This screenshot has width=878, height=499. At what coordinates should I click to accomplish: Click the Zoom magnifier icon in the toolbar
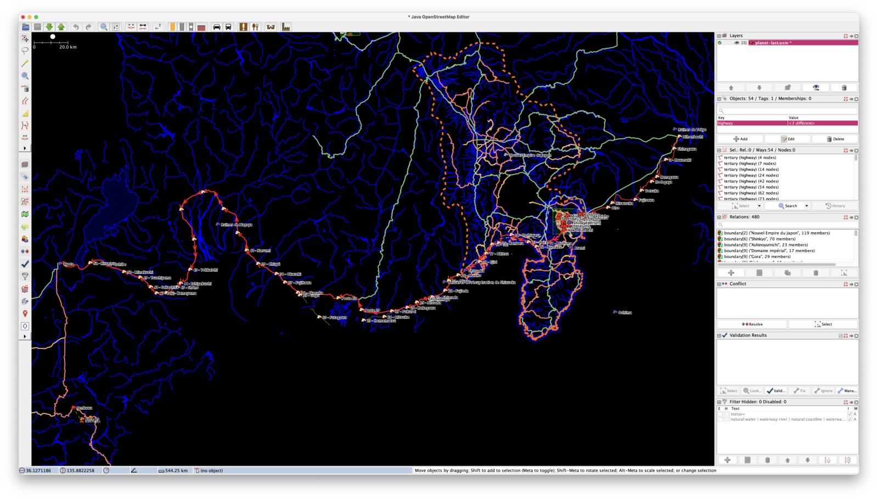tap(104, 26)
